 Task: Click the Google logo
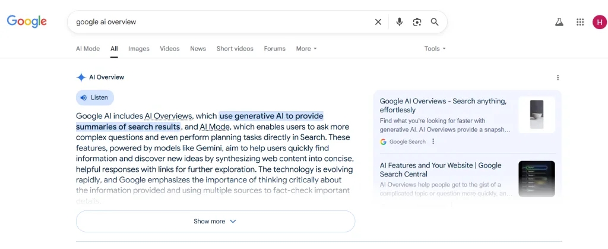27,21
